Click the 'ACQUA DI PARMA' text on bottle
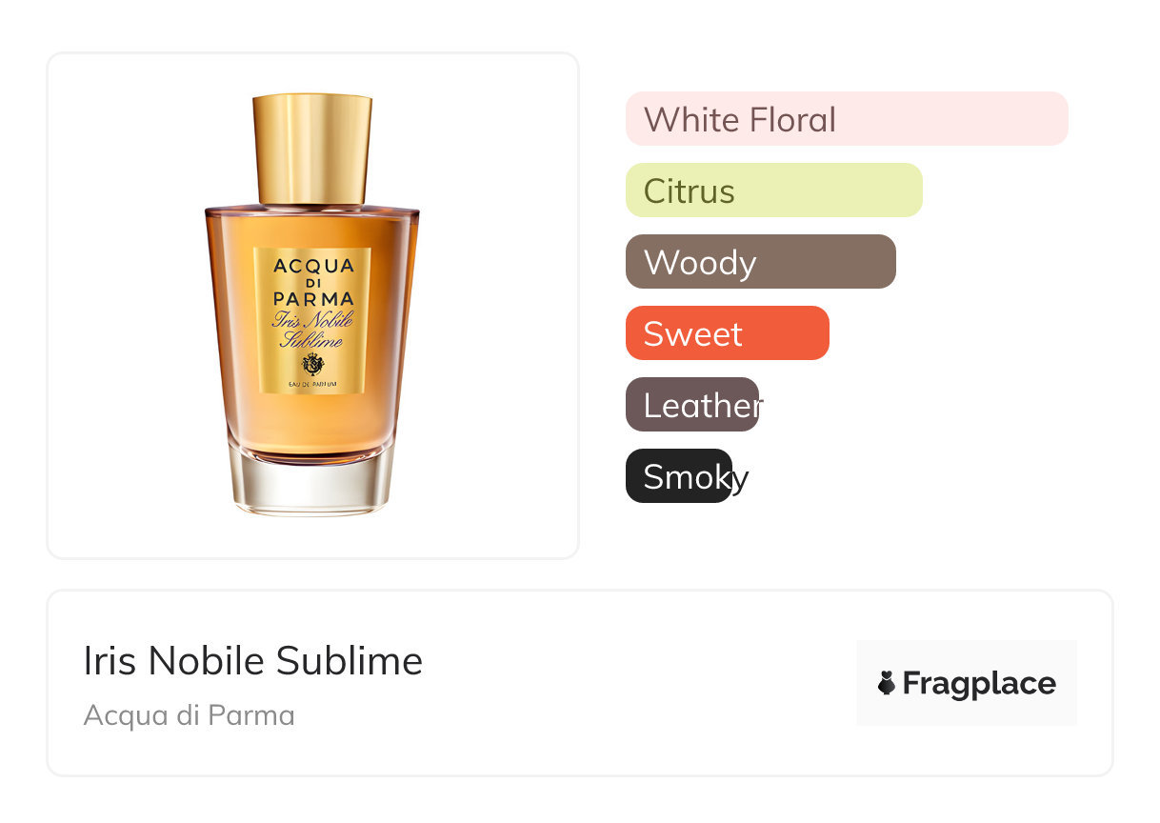Screen dimensions: 1160x823 point(312,282)
